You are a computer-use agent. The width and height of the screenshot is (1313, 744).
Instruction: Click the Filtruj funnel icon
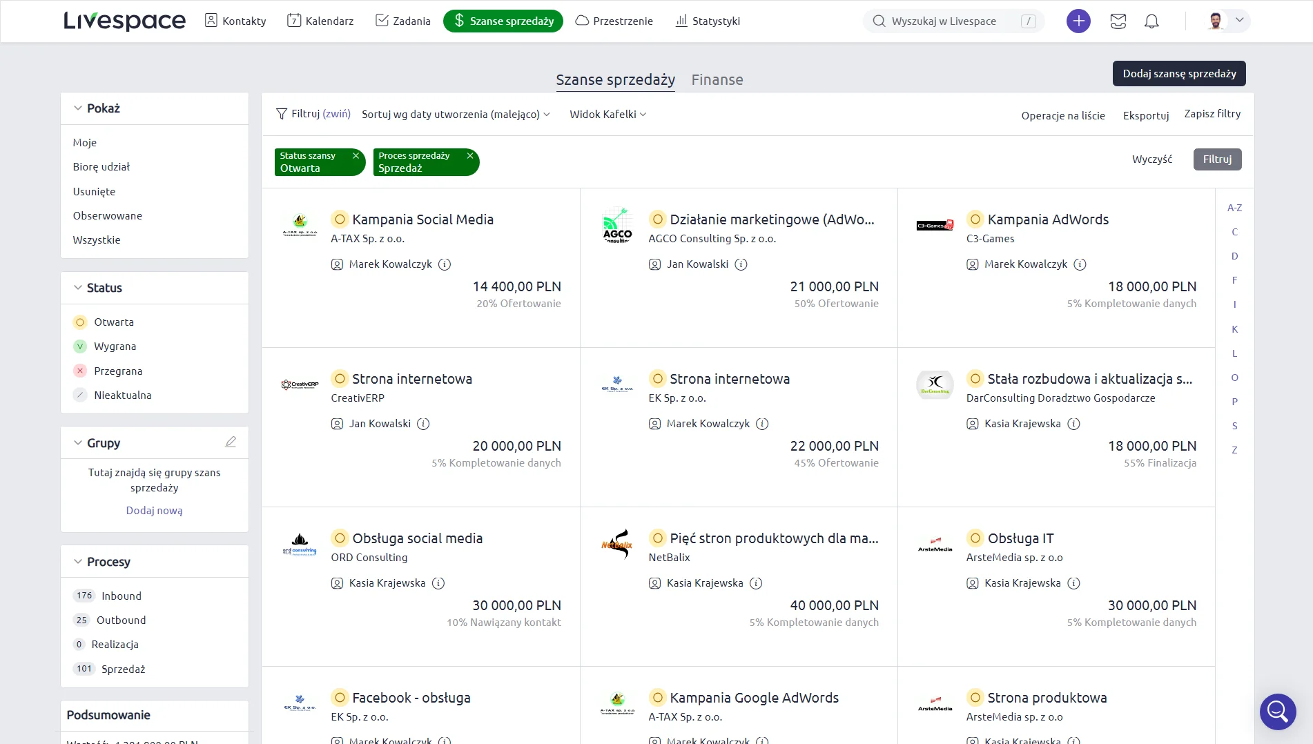click(282, 113)
